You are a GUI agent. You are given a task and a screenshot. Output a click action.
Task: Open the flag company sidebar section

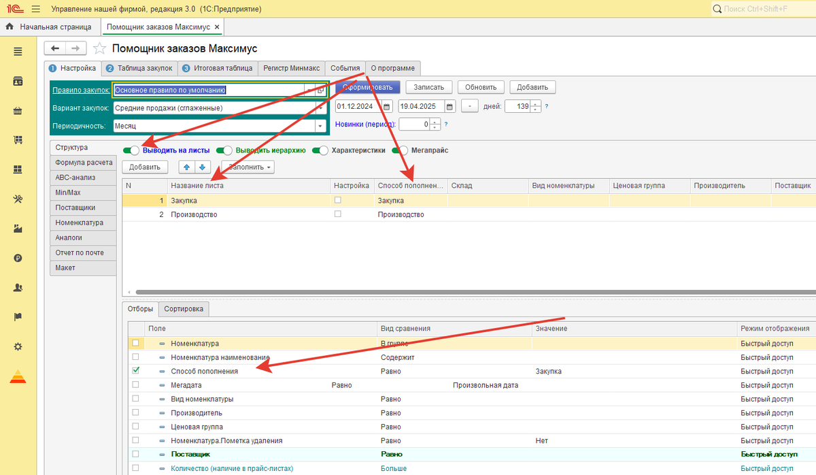tap(18, 317)
